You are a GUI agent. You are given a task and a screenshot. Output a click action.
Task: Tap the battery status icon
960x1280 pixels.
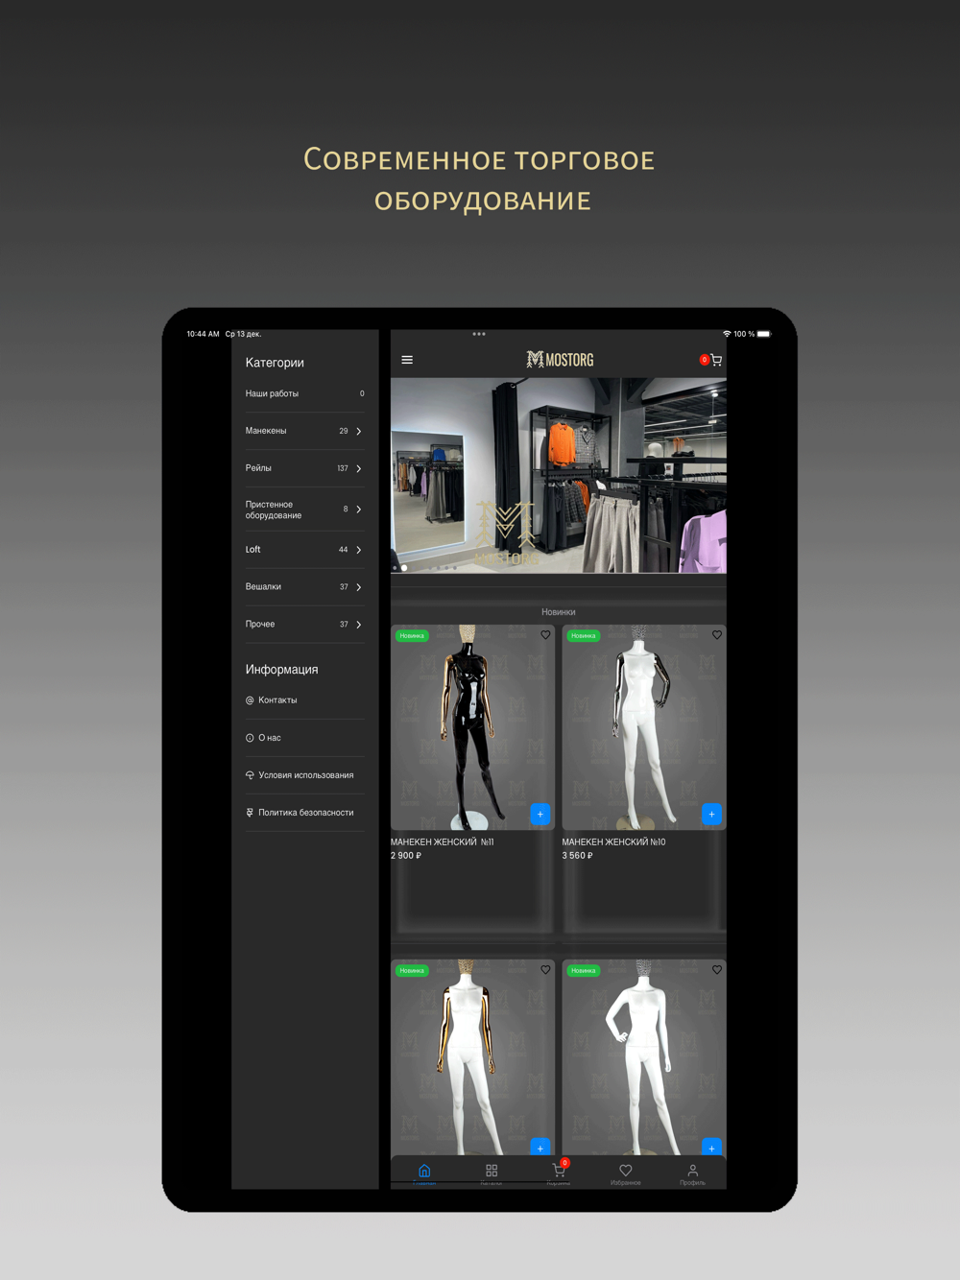coord(764,334)
